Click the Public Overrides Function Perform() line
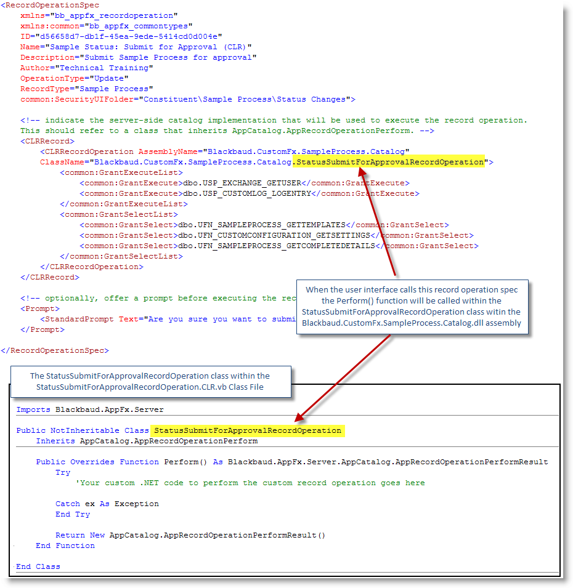The height and width of the screenshot is (588, 573). point(292,462)
